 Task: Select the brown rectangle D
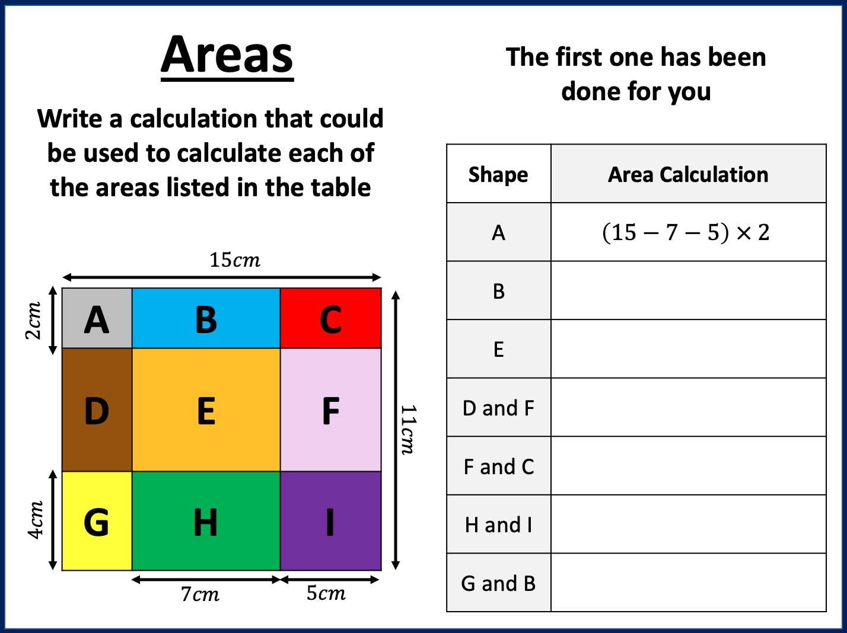[97, 410]
